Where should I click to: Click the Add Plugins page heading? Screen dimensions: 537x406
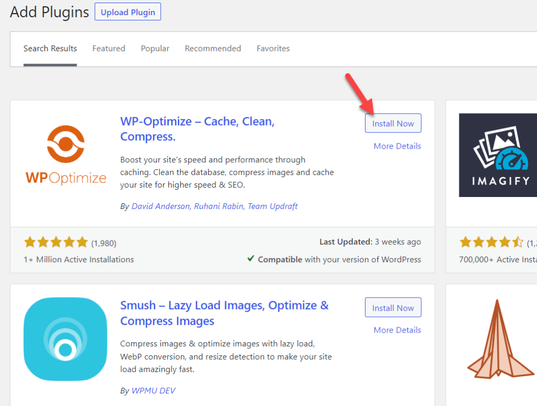[x=49, y=12]
